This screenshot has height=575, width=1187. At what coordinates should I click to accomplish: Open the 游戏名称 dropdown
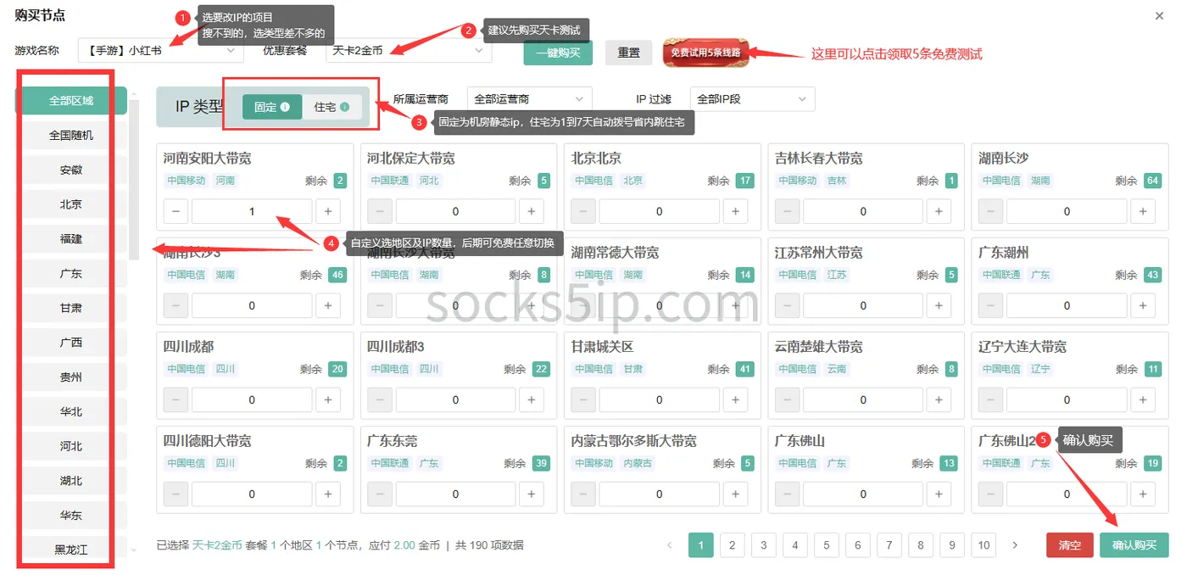(x=161, y=50)
